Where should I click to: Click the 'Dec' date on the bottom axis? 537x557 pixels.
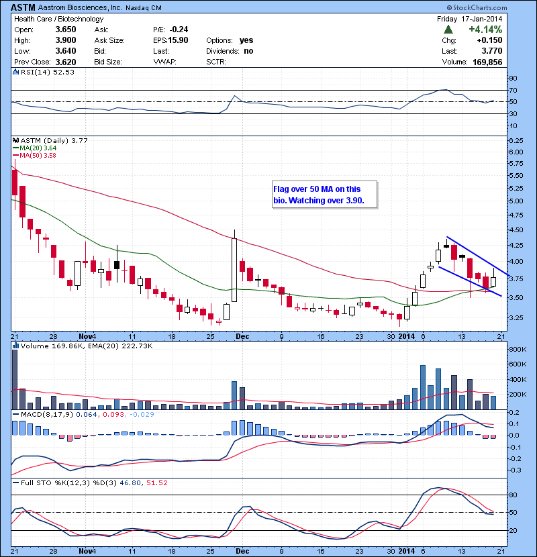coord(242,551)
